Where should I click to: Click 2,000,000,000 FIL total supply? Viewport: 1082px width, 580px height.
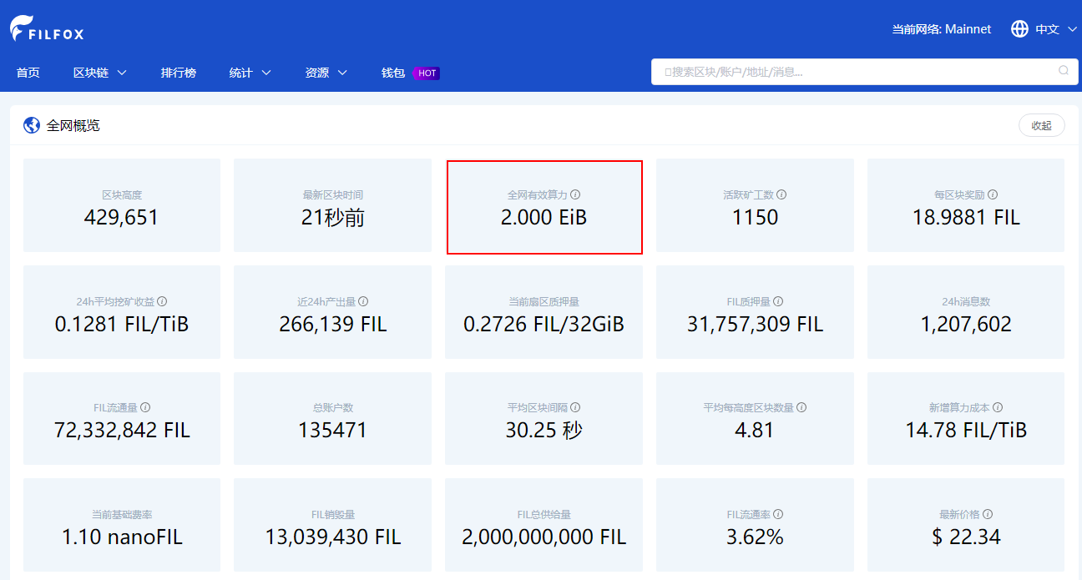coord(544,537)
